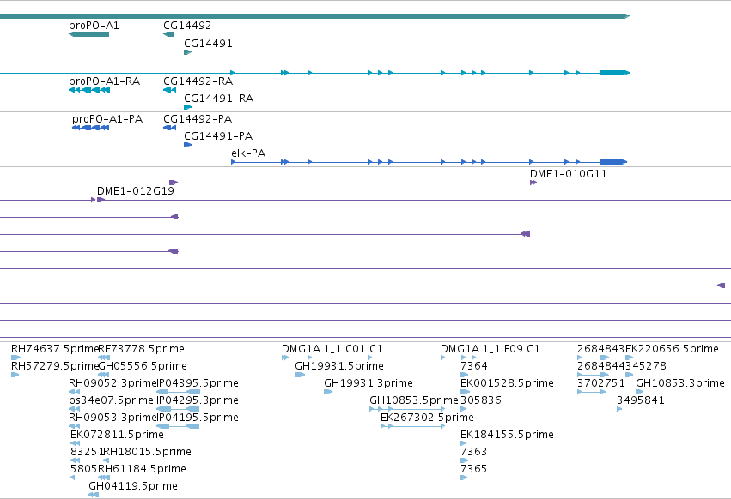Select the EK072811.5prime EST

pos(117,436)
